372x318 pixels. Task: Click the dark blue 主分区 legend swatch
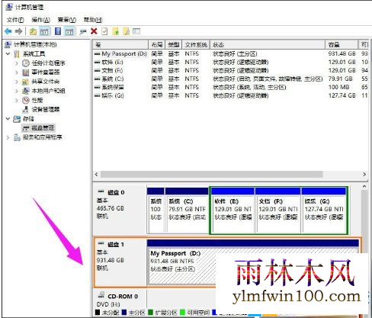124,312
